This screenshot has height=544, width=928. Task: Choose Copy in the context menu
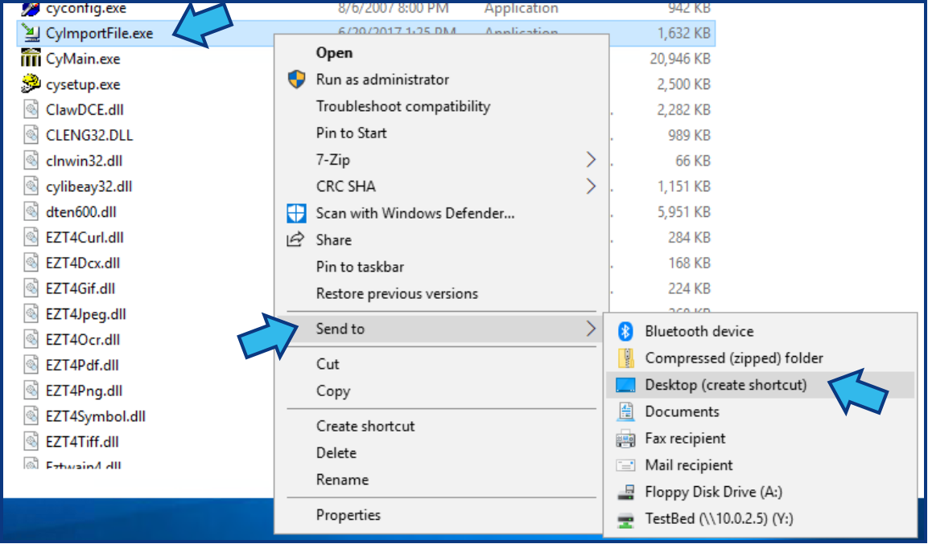click(333, 391)
